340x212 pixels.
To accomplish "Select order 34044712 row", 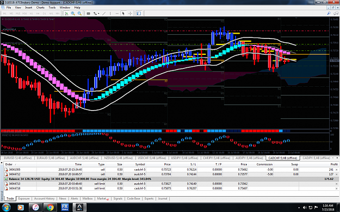I will pyautogui.click(x=171, y=174).
